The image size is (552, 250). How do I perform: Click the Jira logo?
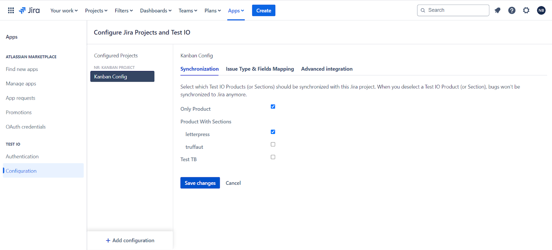click(x=29, y=10)
